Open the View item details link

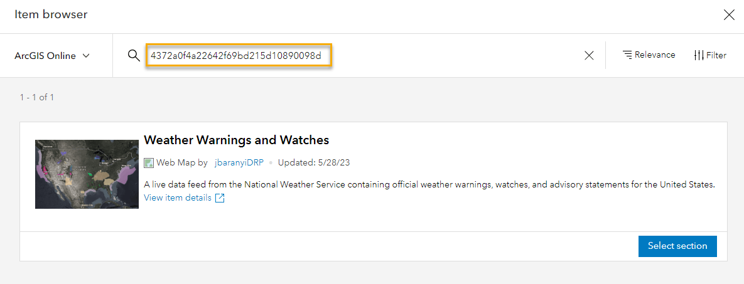pyautogui.click(x=178, y=198)
